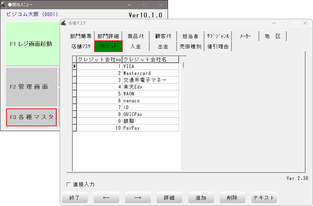
Task: Select the Mastercard row in the table
Action: coord(151,73)
